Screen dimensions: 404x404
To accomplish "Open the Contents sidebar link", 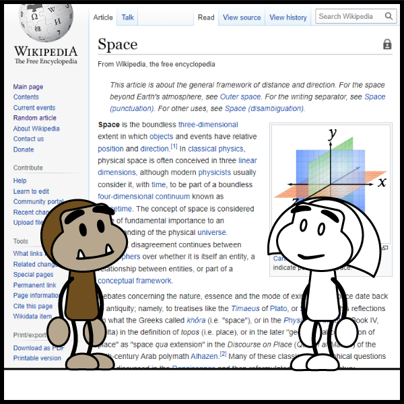I will pos(26,97).
